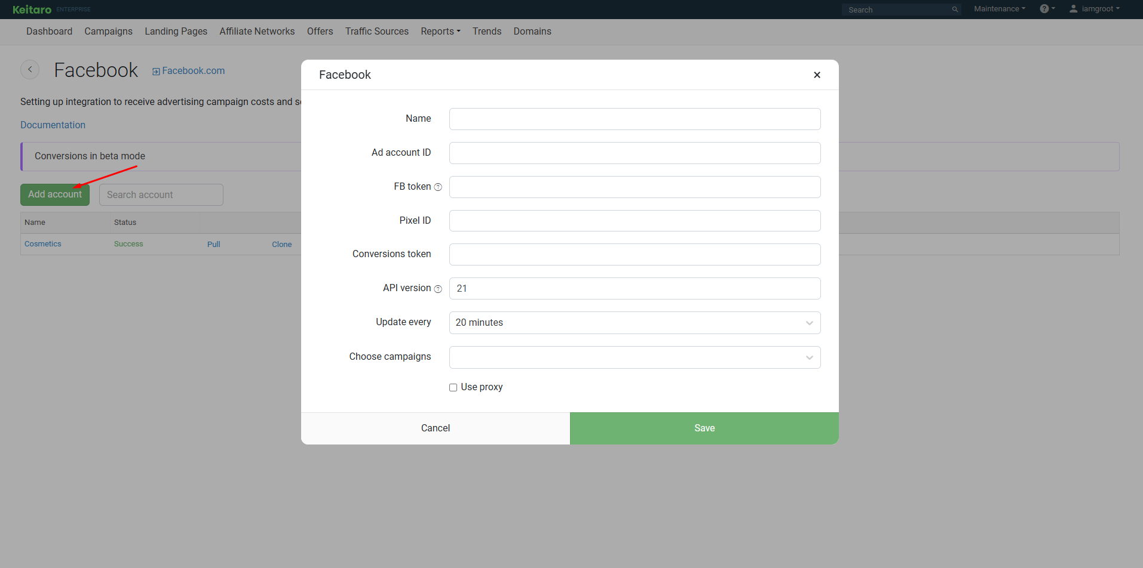The image size is (1143, 568).
Task: Open the Offers section
Action: point(320,32)
